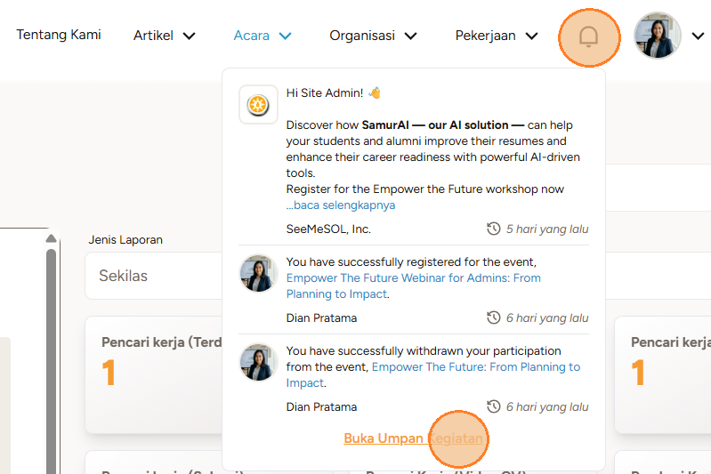The height and width of the screenshot is (474, 711).
Task: Open the Organisasi menu
Action: 373,36
